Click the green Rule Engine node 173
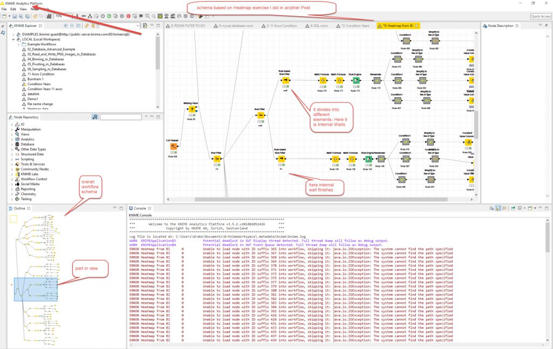Screen dimensions: 553x349 click(356, 81)
